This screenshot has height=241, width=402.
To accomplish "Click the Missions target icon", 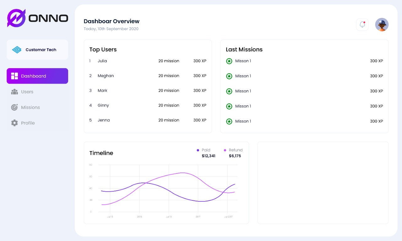I will point(14,107).
